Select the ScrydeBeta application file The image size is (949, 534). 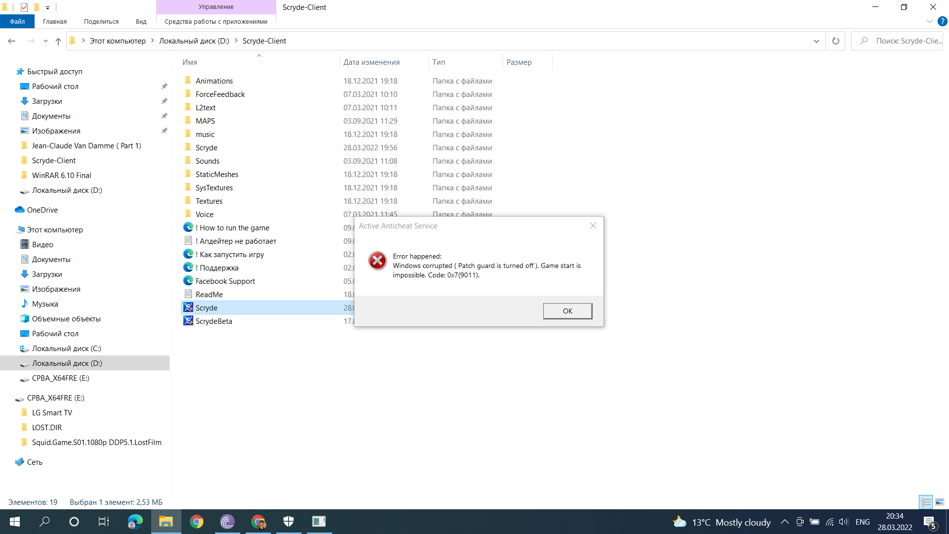[214, 321]
